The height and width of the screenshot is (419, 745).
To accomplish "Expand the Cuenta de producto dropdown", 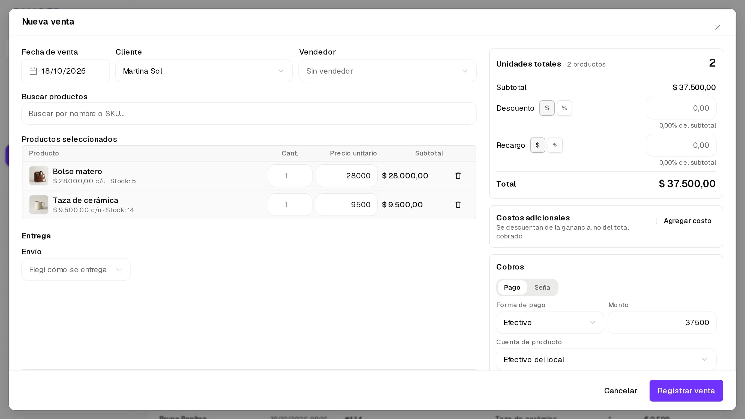I will [606, 360].
